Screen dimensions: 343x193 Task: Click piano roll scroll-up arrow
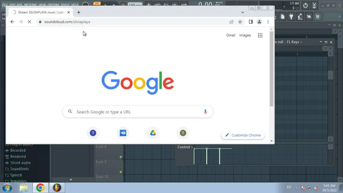(330, 54)
